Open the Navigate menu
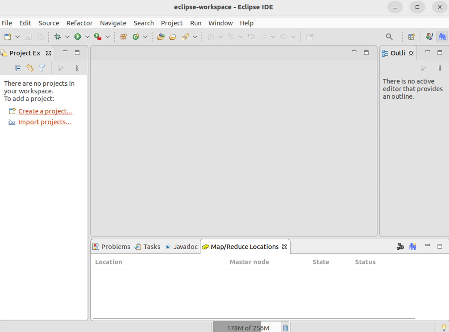Image resolution: width=449 pixels, height=332 pixels. click(113, 23)
